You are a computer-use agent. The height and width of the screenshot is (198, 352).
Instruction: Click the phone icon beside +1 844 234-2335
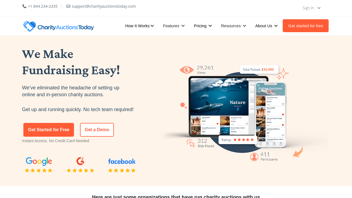click(x=24, y=6)
